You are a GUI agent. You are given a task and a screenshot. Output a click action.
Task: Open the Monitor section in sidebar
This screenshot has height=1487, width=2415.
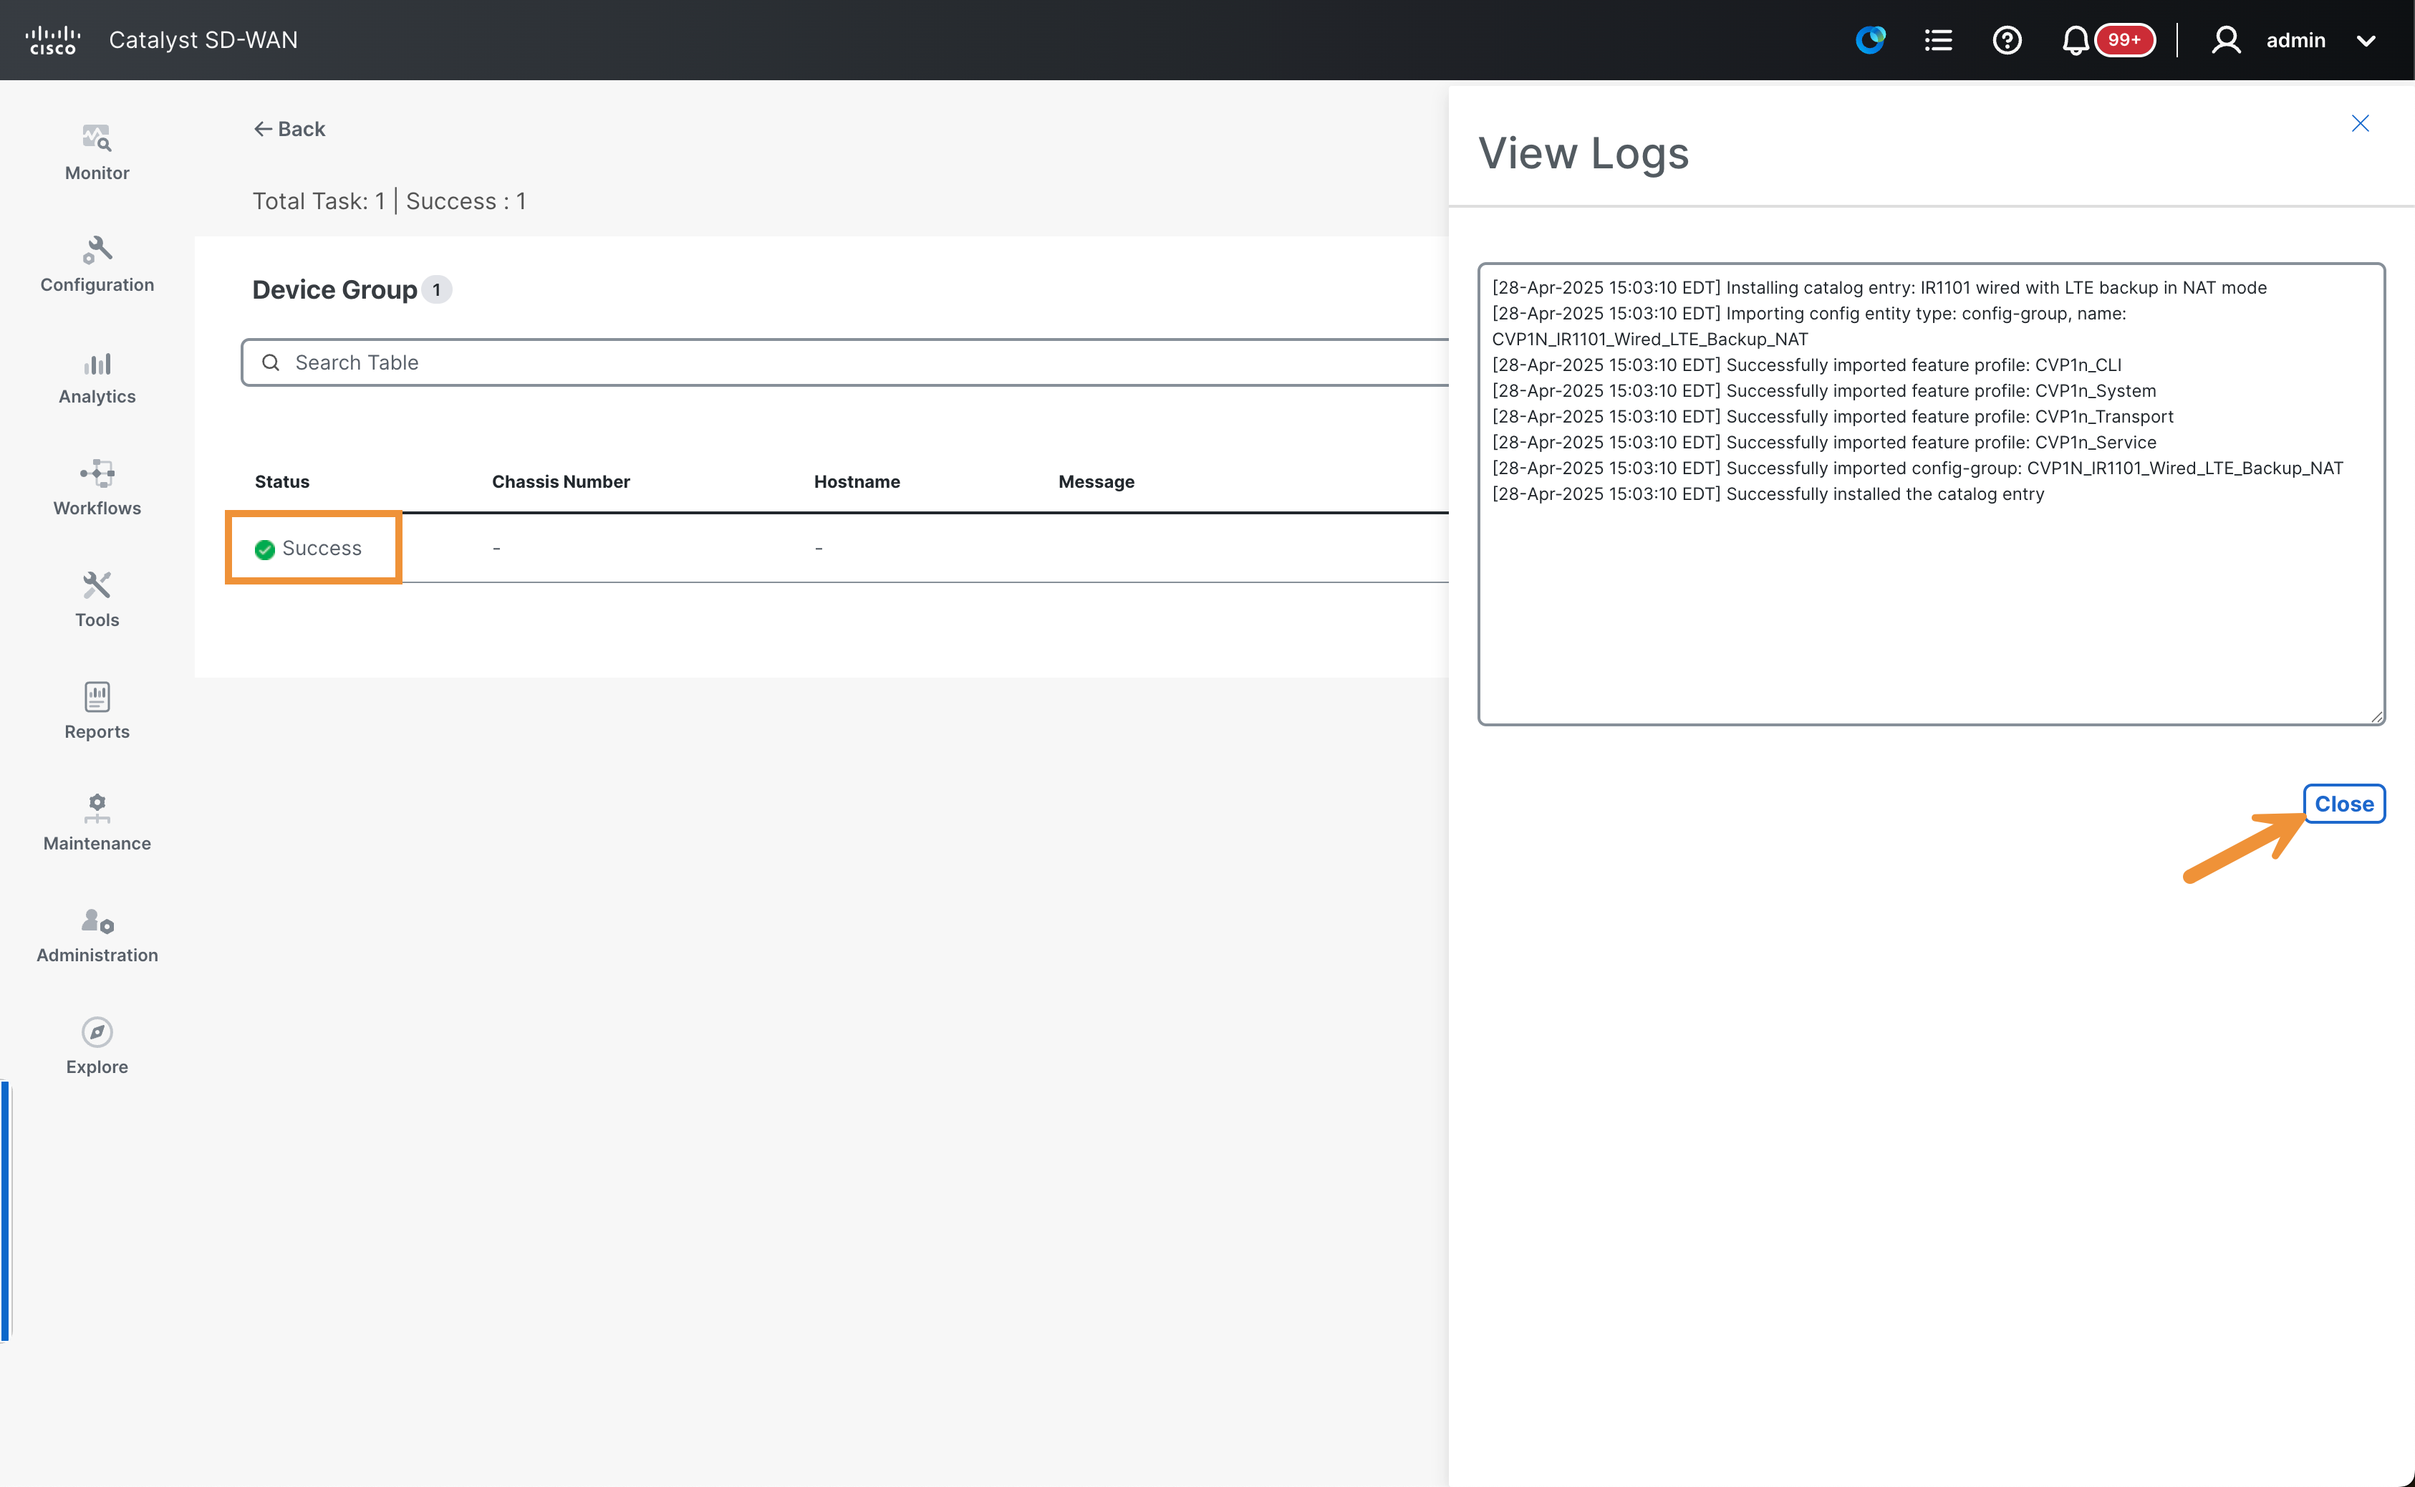(x=97, y=153)
